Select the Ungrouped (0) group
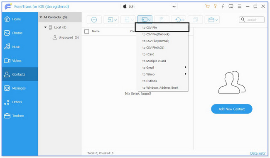This screenshot has width=270, height=158. tap(66, 37)
